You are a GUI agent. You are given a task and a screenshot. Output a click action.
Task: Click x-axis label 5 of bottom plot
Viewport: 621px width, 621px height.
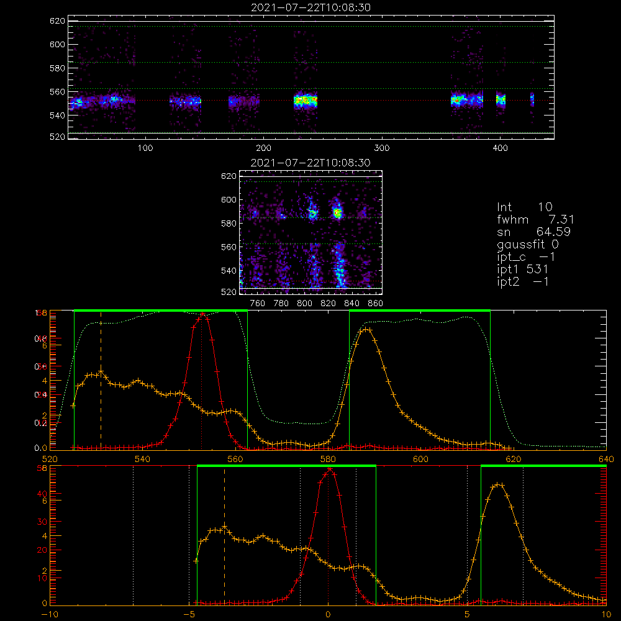coord(468,615)
